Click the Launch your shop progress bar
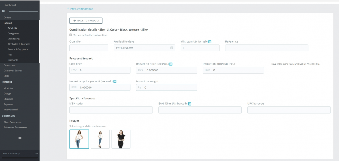The image size is (339, 161). [x=20, y=157]
